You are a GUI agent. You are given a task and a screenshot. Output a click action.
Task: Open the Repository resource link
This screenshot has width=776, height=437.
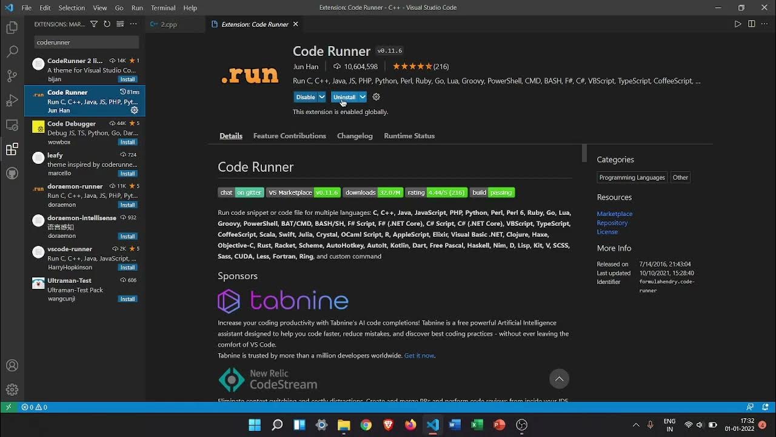click(612, 223)
